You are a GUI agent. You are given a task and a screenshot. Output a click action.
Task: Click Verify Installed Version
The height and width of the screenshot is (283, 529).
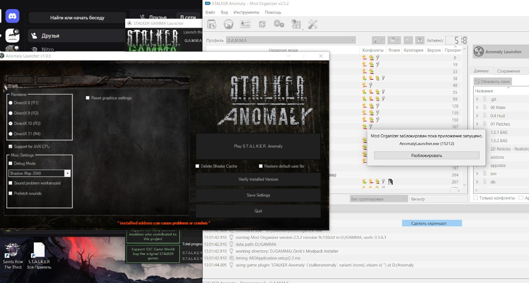pos(258,179)
